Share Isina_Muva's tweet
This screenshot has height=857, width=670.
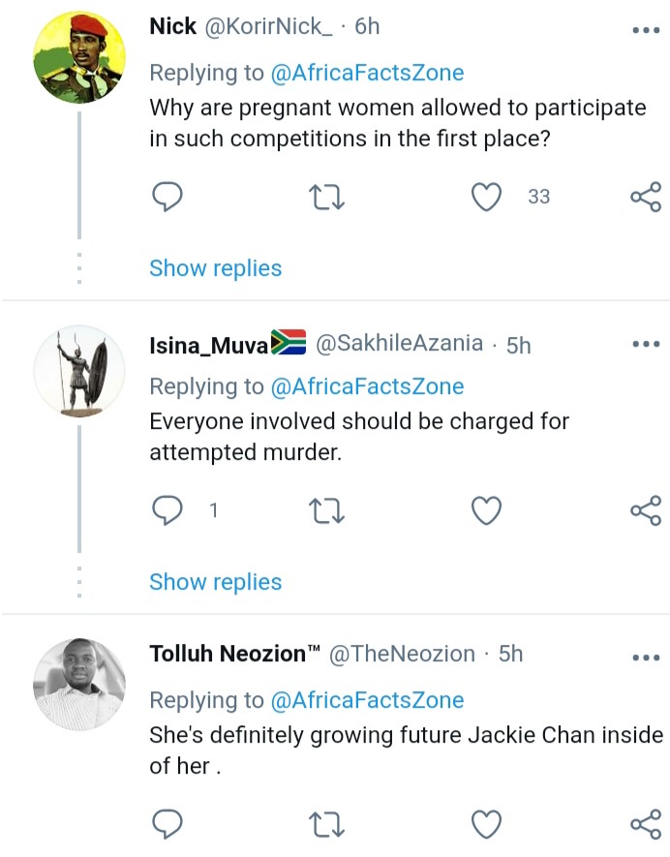646,510
